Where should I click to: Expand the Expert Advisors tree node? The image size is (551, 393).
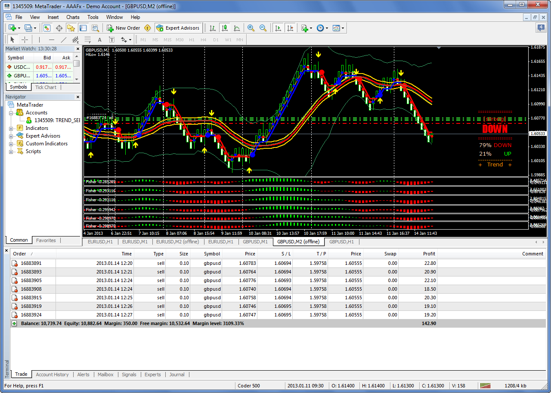pyautogui.click(x=11, y=136)
